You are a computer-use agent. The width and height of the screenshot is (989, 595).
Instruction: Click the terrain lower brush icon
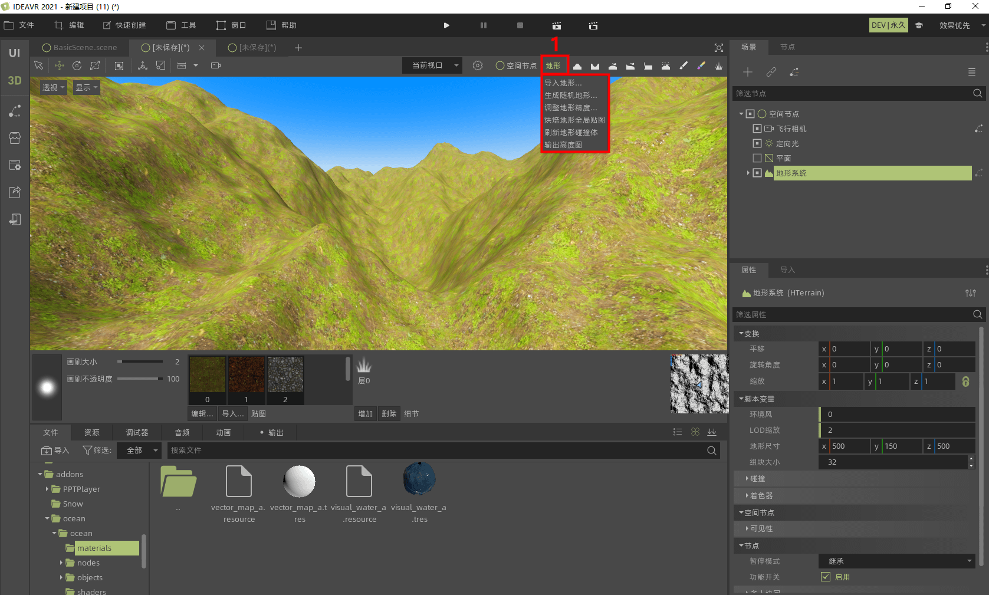595,66
